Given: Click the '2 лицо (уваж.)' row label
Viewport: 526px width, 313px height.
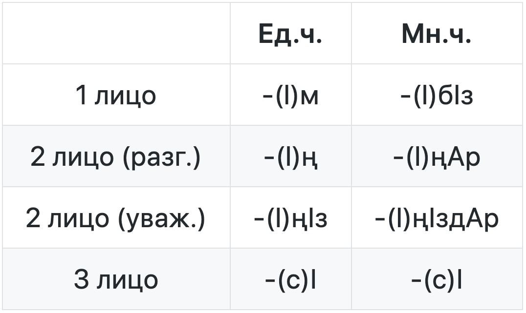Looking at the screenshot, I should tap(116, 218).
